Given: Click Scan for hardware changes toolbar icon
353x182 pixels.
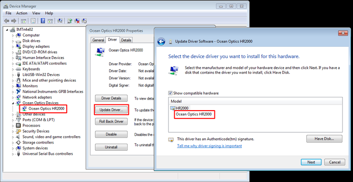Looking at the screenshot, I should tap(60, 21).
